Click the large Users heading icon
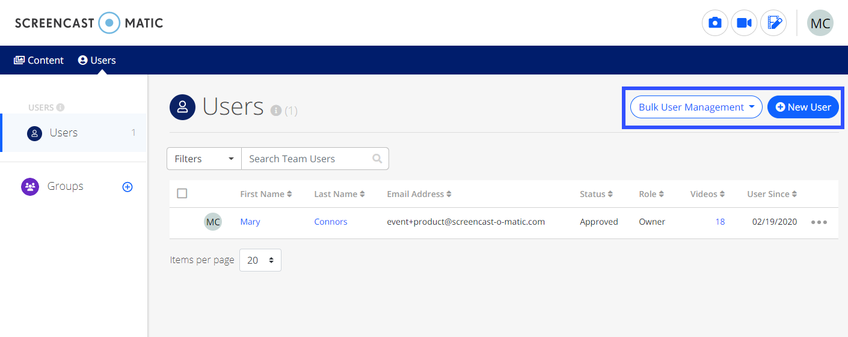This screenshot has width=848, height=337. (183, 107)
